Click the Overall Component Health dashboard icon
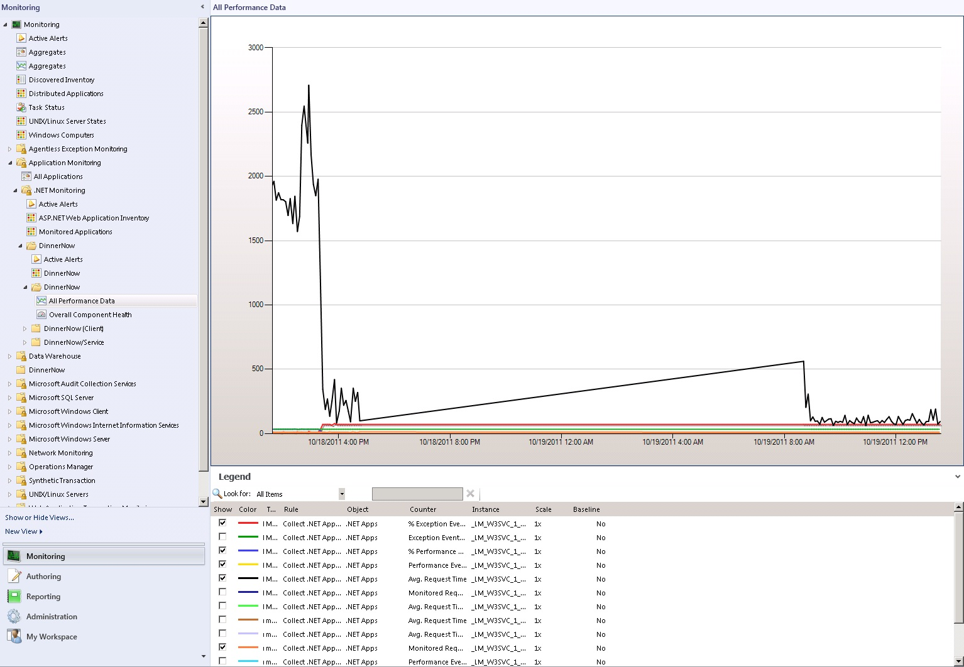Image resolution: width=964 pixels, height=667 pixels. pos(41,315)
